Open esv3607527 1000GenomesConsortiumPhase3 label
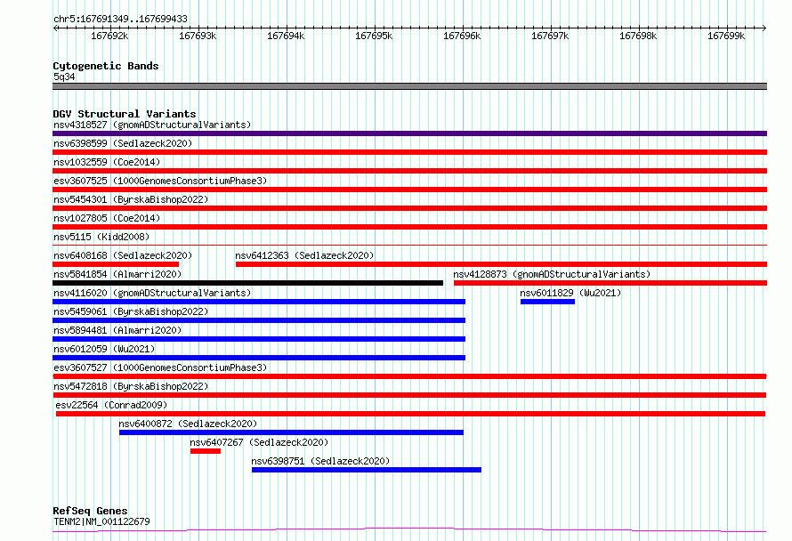792x541 pixels. pos(160,367)
